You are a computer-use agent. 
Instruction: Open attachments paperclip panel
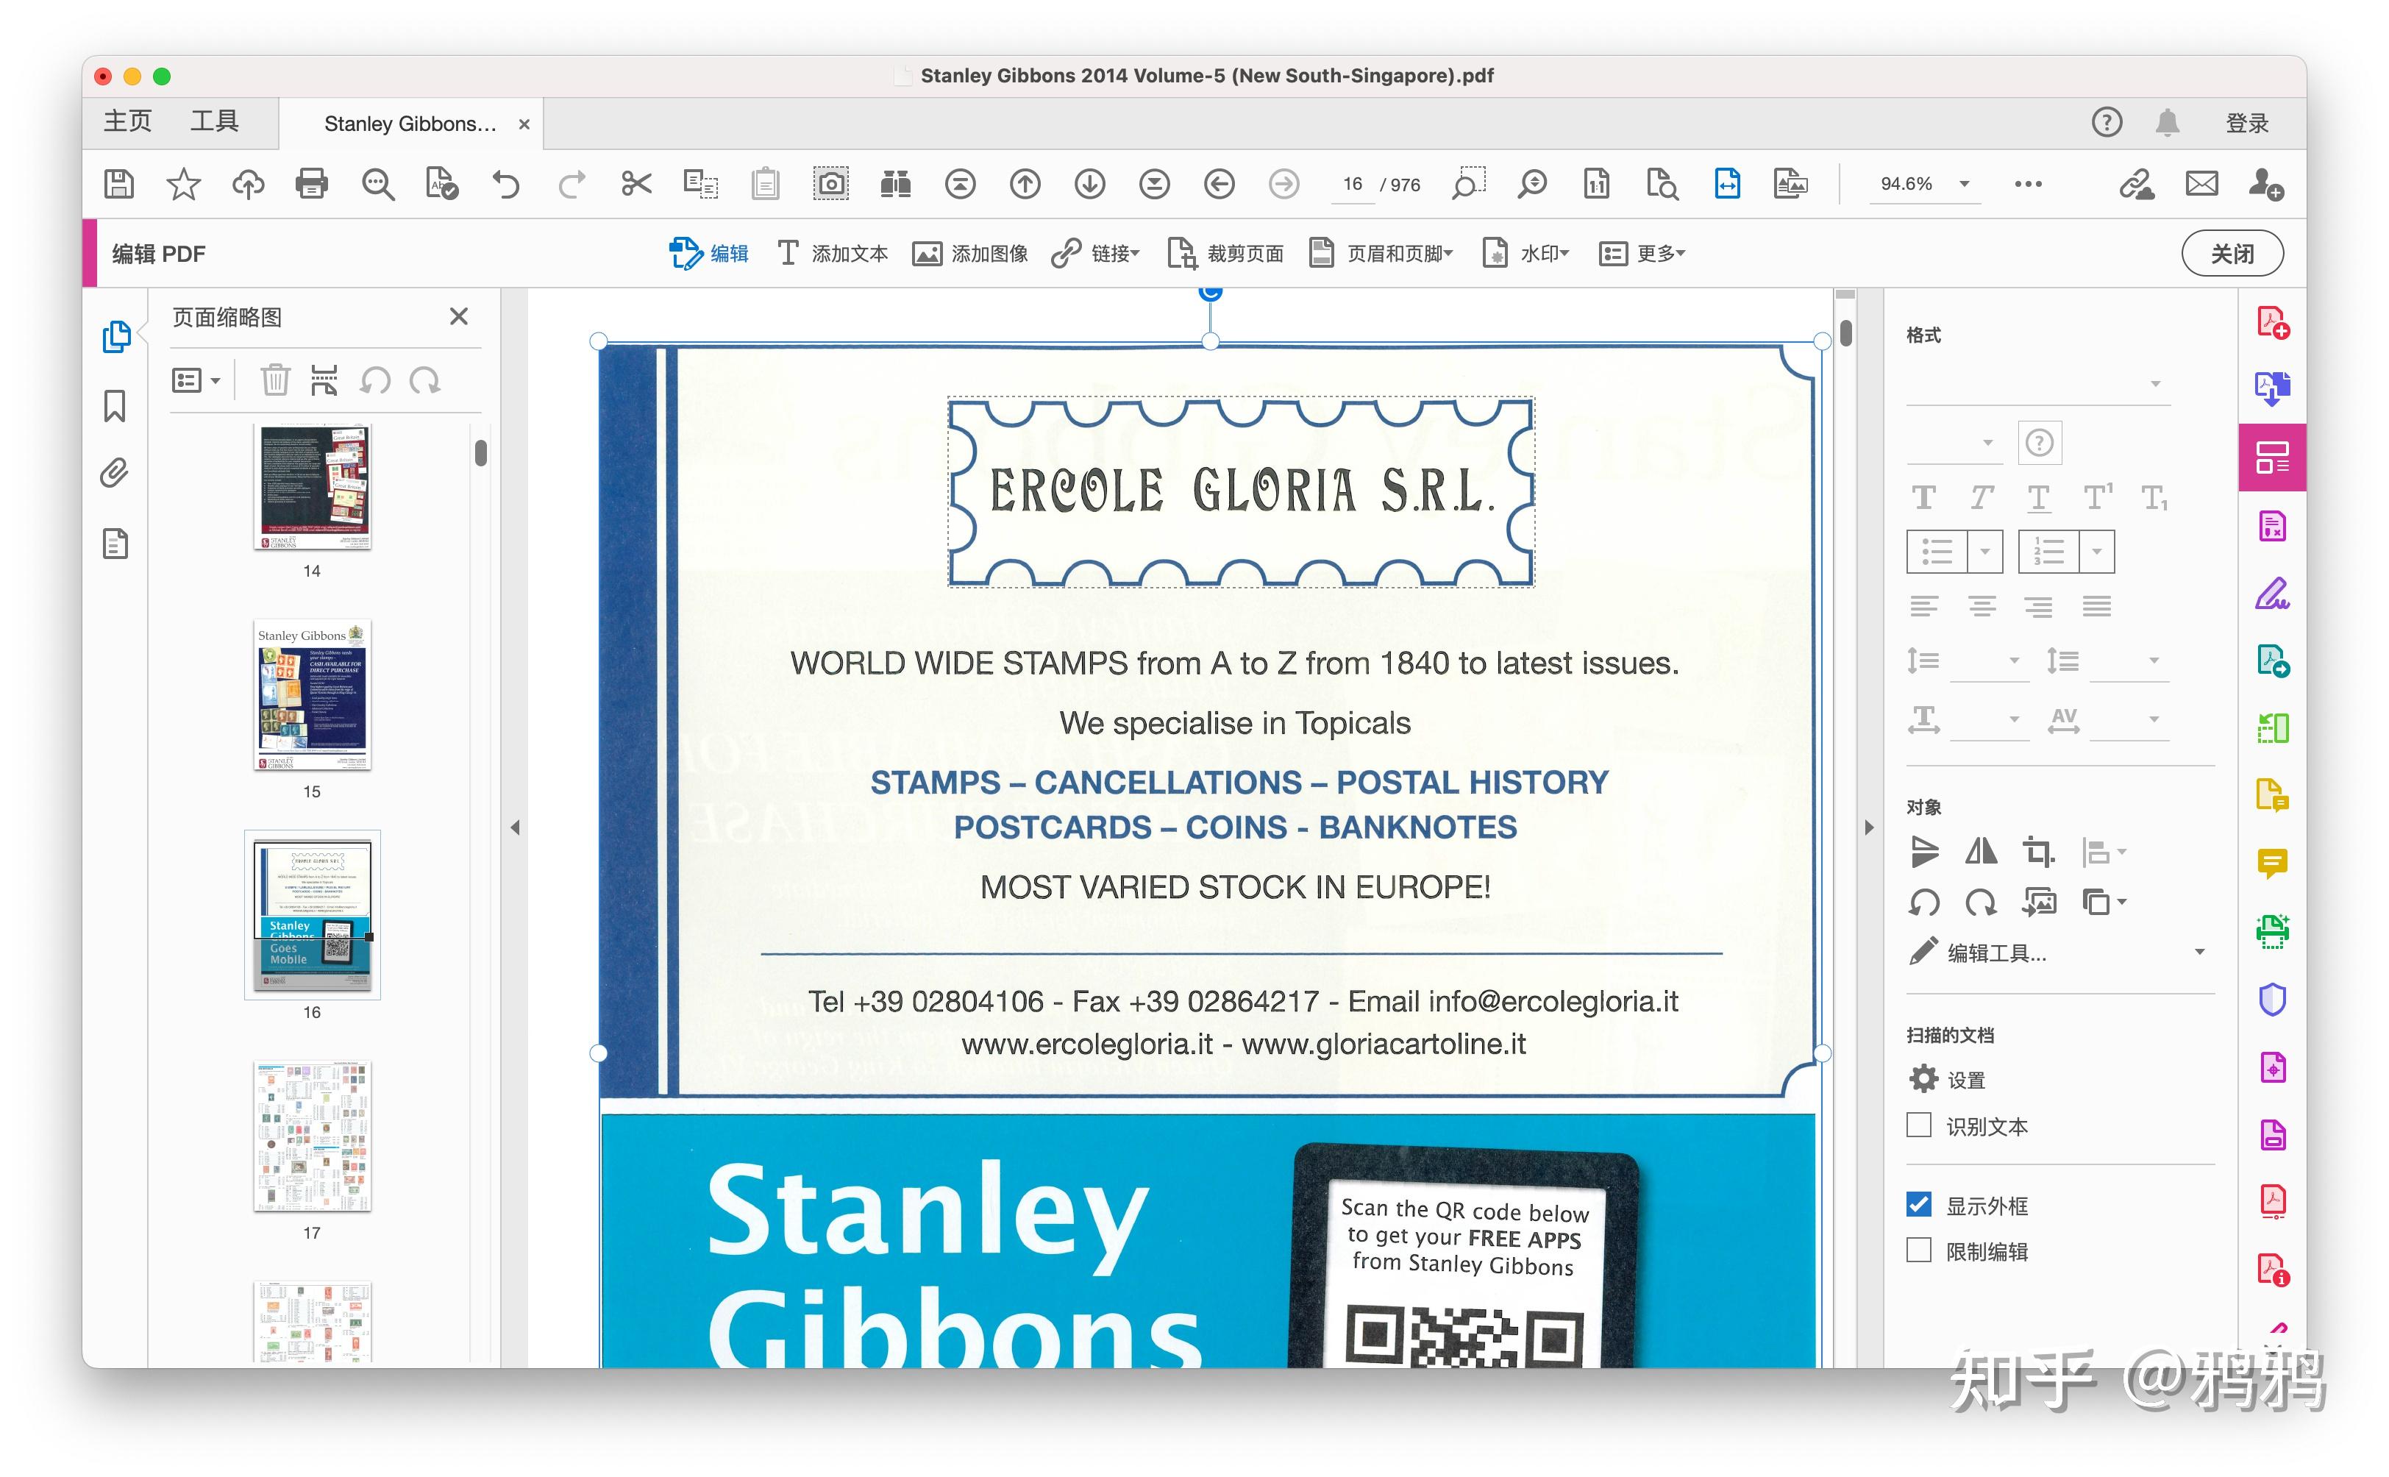(115, 474)
